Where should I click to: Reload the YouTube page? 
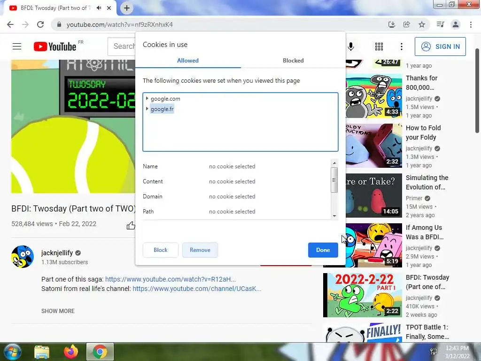(40, 24)
